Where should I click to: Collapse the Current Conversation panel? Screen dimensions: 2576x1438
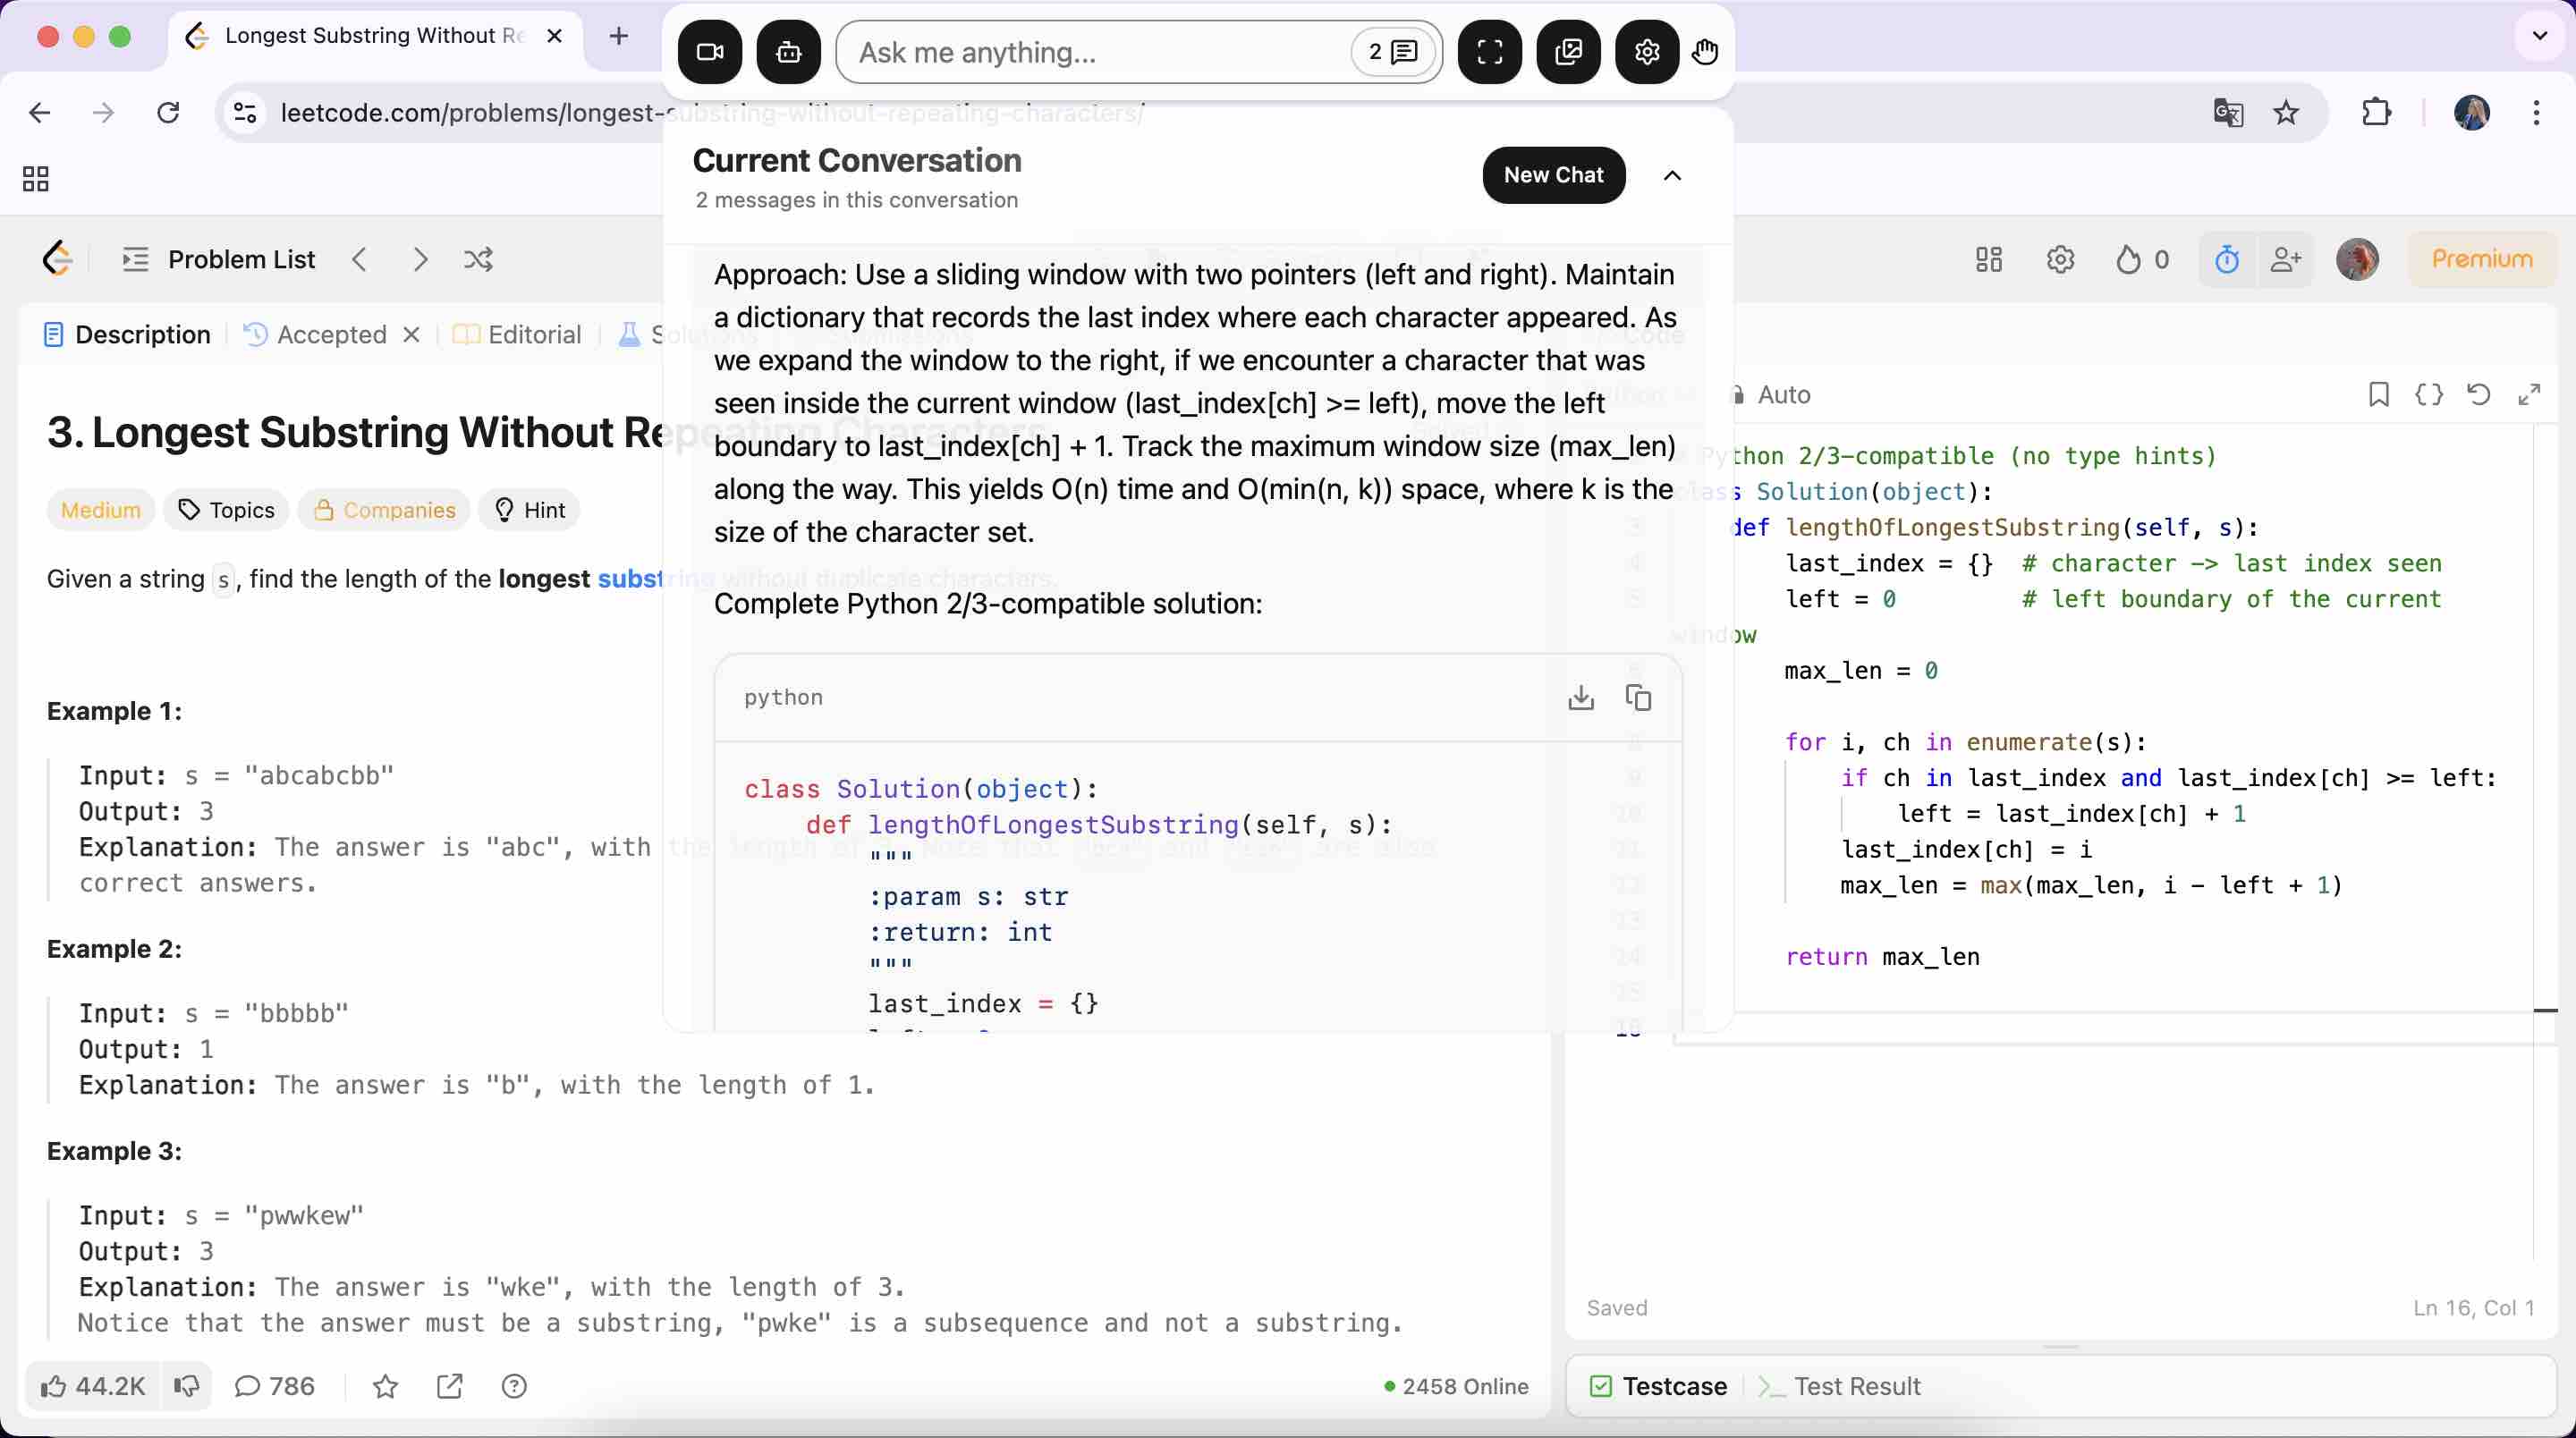pos(1672,176)
